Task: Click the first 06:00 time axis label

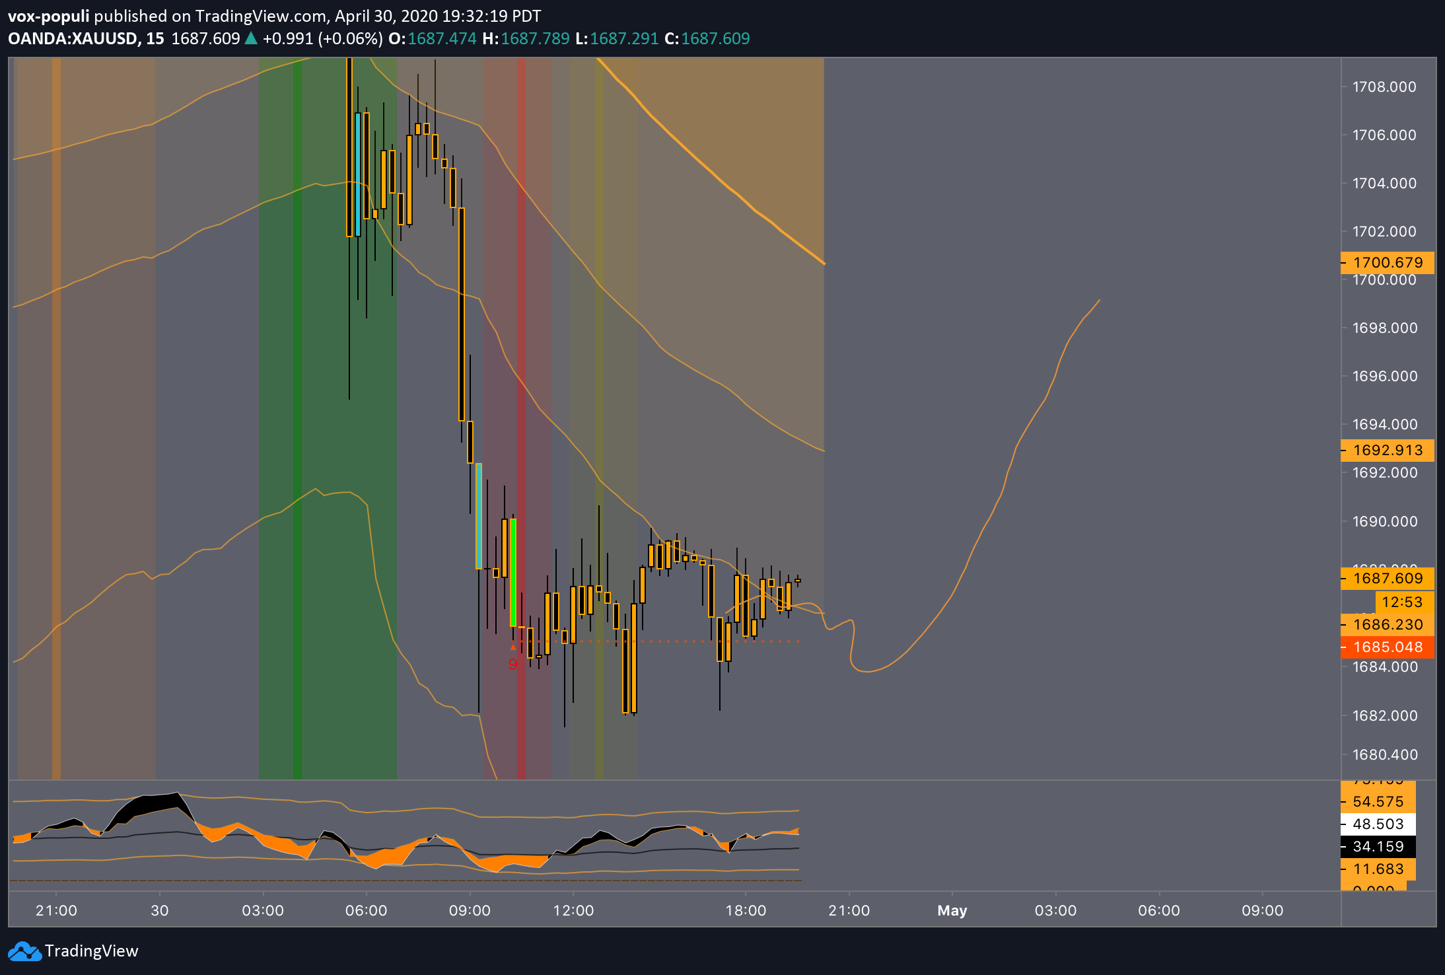Action: 367,910
